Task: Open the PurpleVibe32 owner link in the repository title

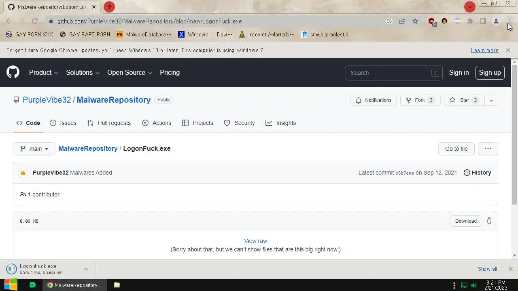Action: [x=47, y=100]
